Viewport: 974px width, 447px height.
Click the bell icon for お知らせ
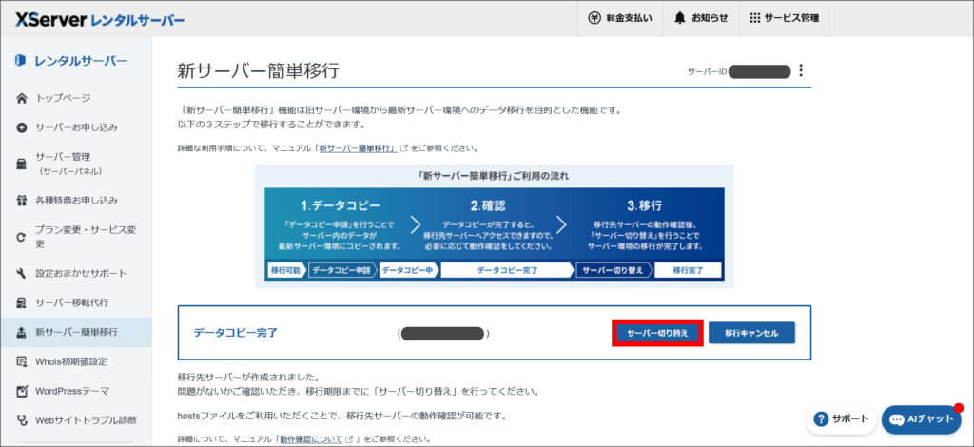tap(679, 18)
